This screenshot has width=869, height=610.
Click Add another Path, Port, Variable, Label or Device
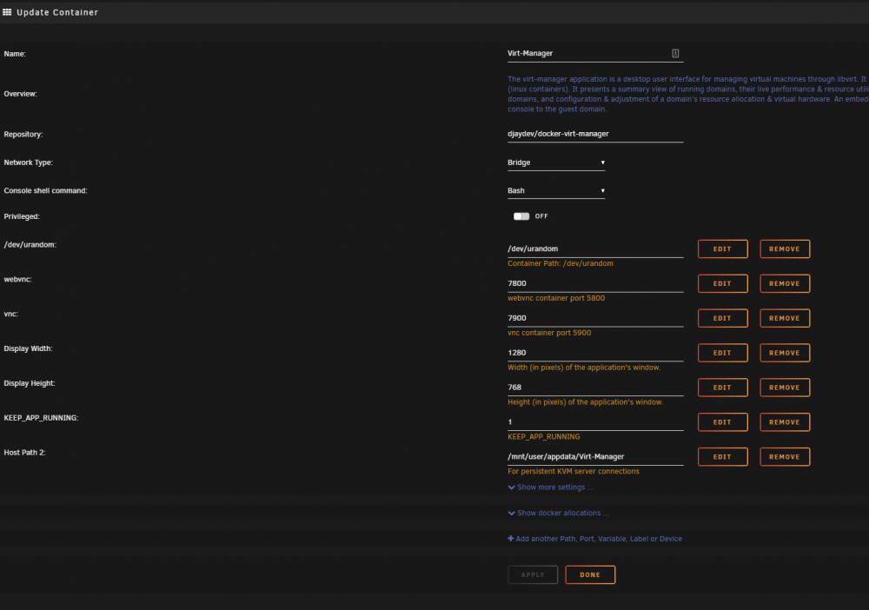[599, 539]
